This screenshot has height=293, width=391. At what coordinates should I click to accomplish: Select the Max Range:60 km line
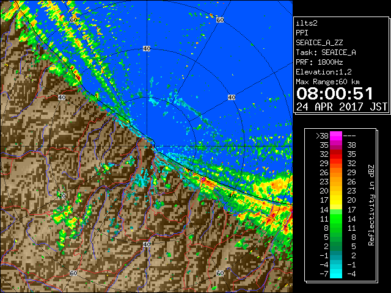[x=328, y=82]
